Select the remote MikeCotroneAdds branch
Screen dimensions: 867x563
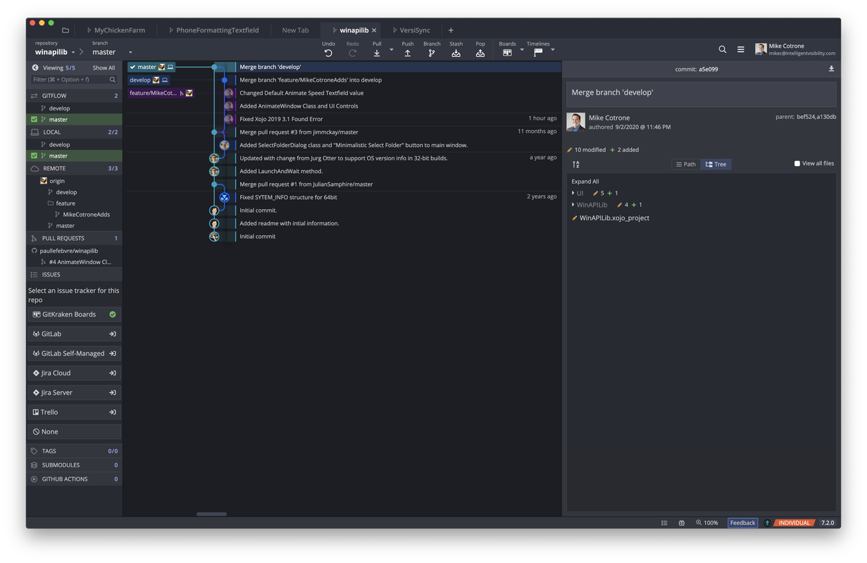coord(86,215)
